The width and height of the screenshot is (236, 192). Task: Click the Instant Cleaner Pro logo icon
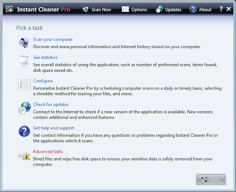[10, 9]
